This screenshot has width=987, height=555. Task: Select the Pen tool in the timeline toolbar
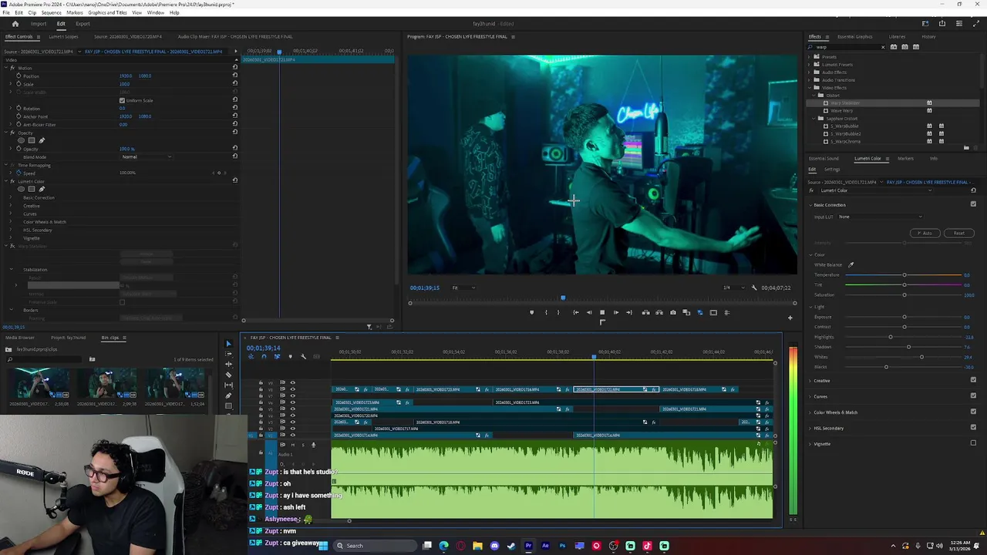228,395
